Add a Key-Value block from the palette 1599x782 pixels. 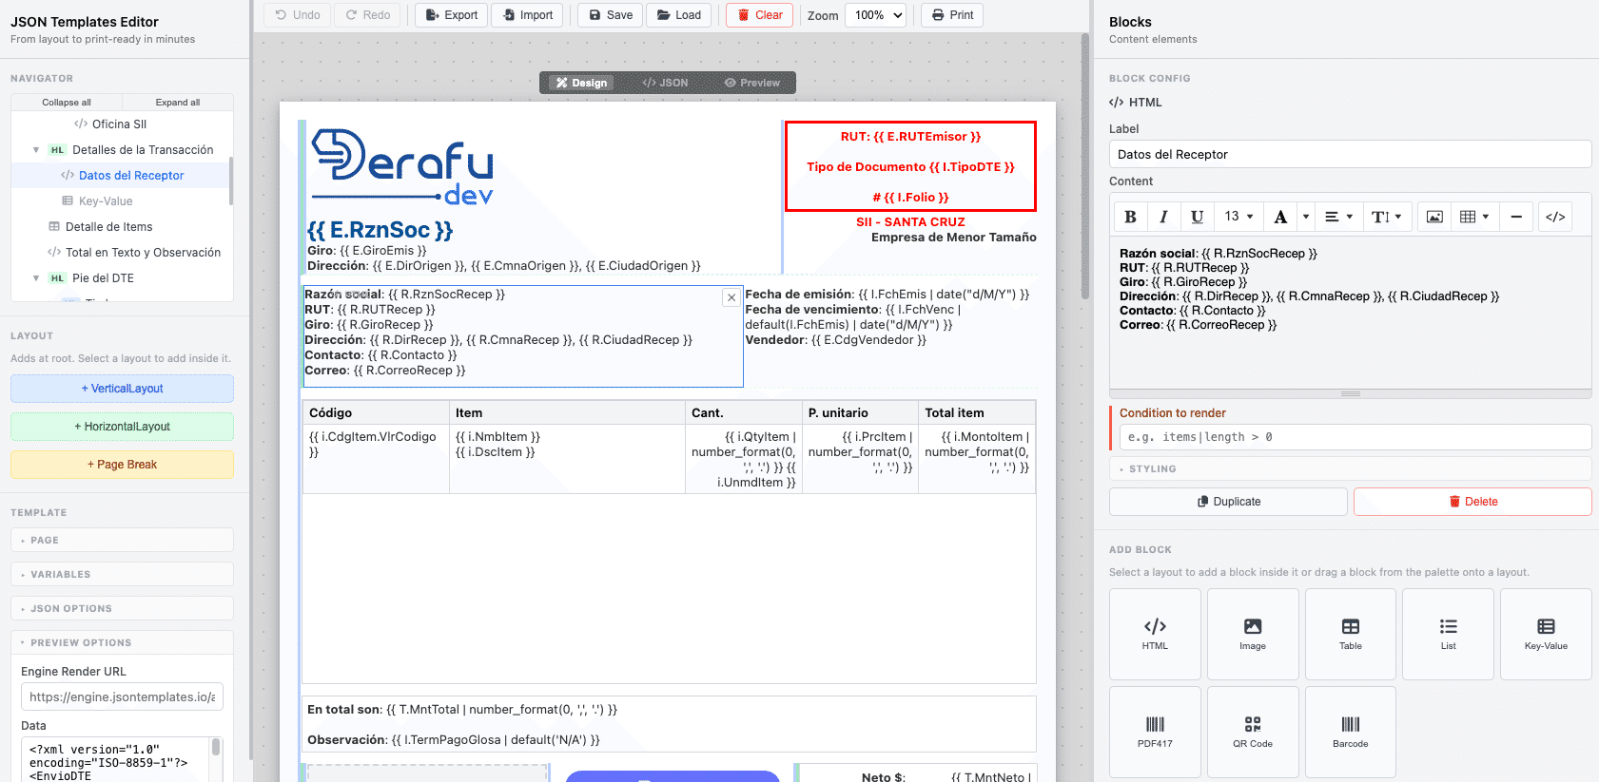tap(1545, 634)
